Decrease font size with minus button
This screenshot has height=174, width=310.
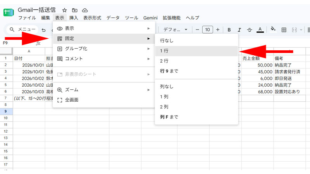click(197, 30)
